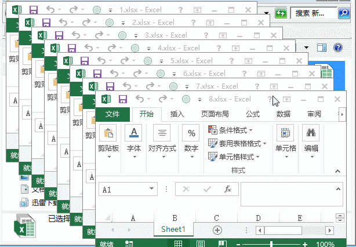Click the 编辑 binoculars icon
Image resolution: width=356 pixels, height=247 pixels.
[311, 133]
